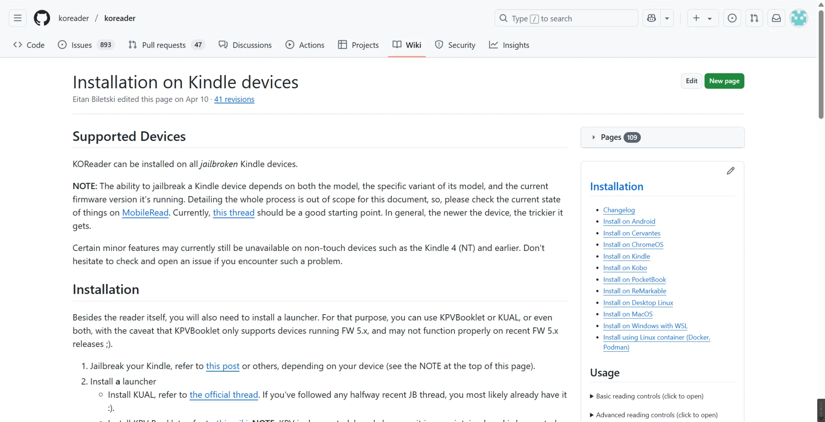
Task: Open Install on Windows with WSL link
Action: [x=645, y=325]
